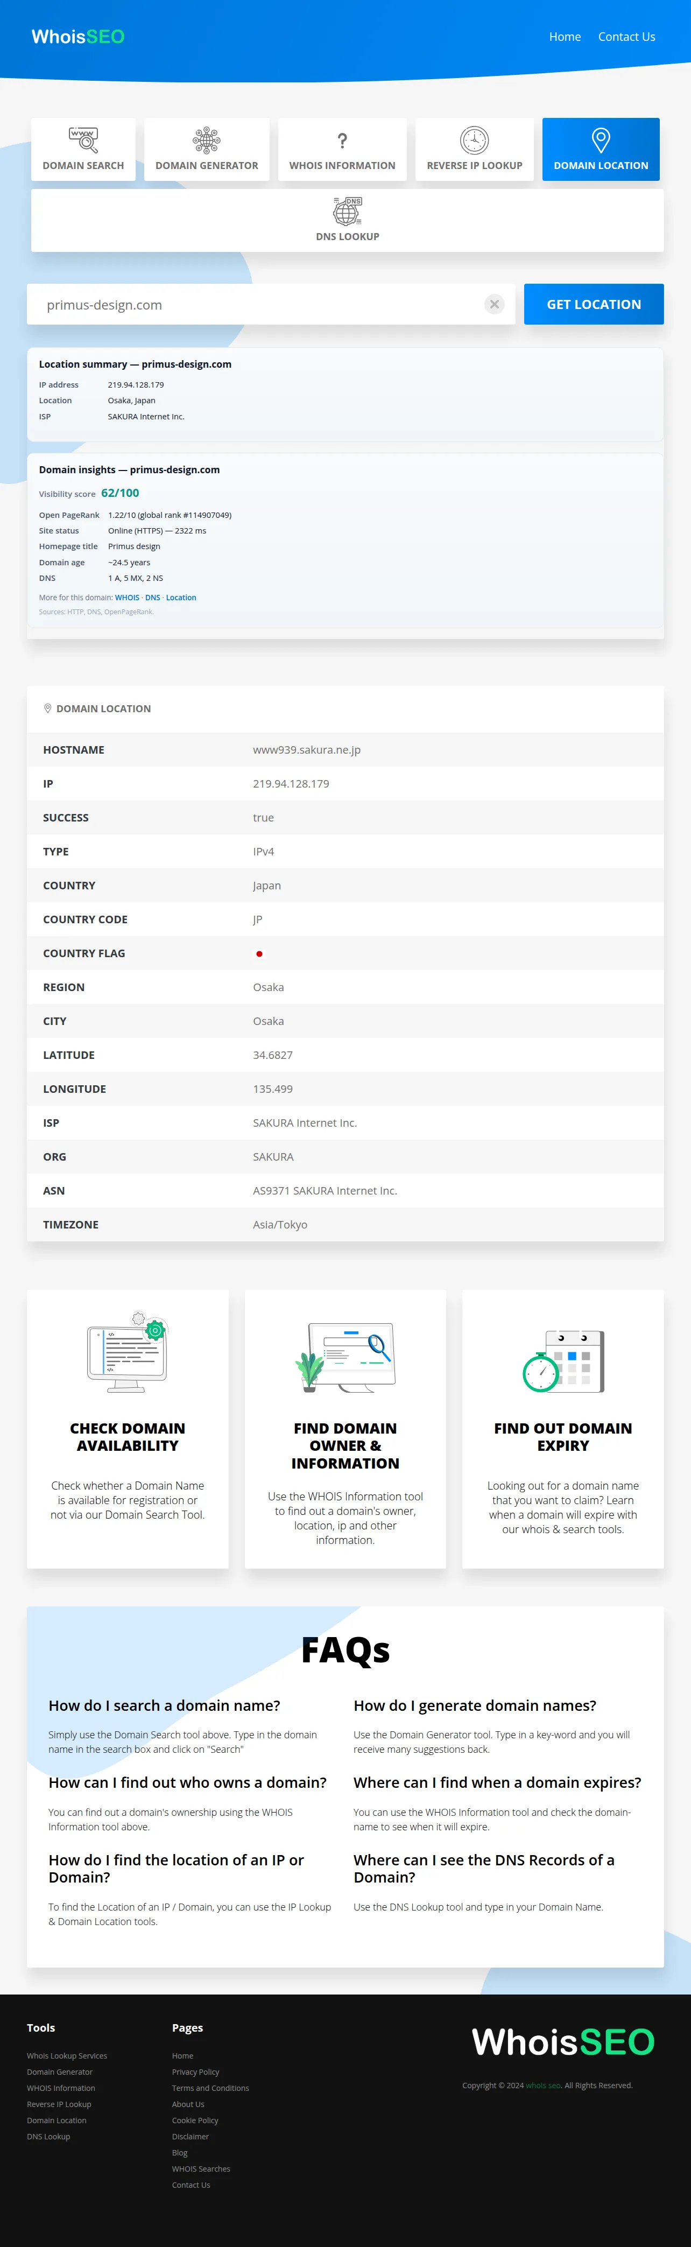Image resolution: width=691 pixels, height=2247 pixels.
Task: Click the Japan country flag icon
Action: tap(259, 953)
